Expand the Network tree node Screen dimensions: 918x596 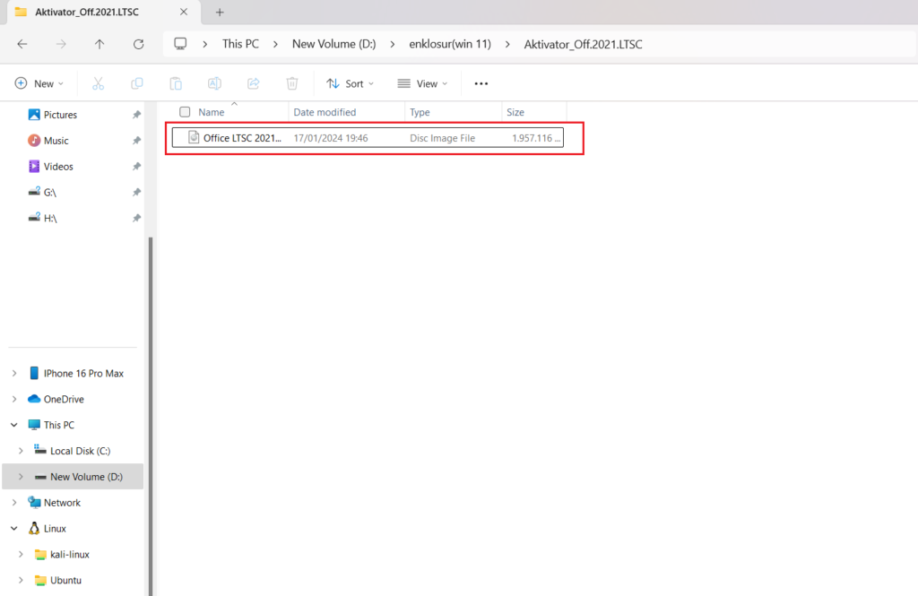(x=14, y=502)
